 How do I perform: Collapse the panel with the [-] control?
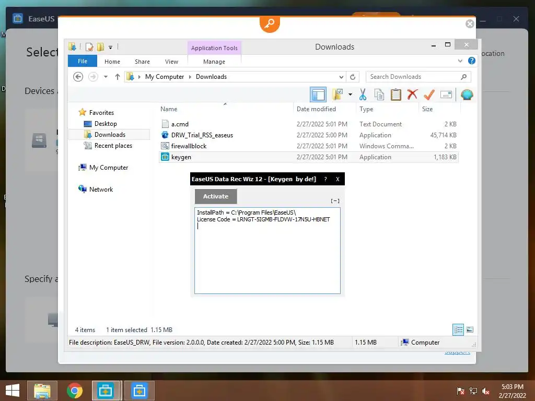click(x=335, y=201)
